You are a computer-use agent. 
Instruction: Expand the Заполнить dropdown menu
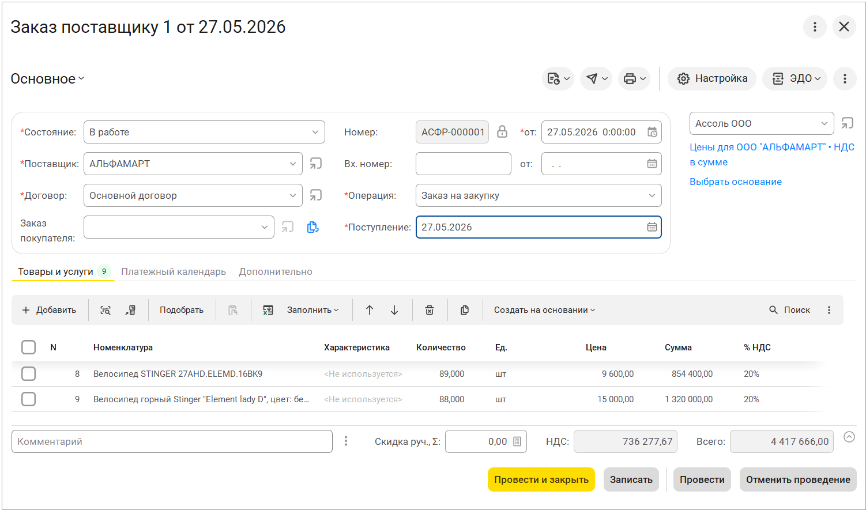(x=312, y=310)
